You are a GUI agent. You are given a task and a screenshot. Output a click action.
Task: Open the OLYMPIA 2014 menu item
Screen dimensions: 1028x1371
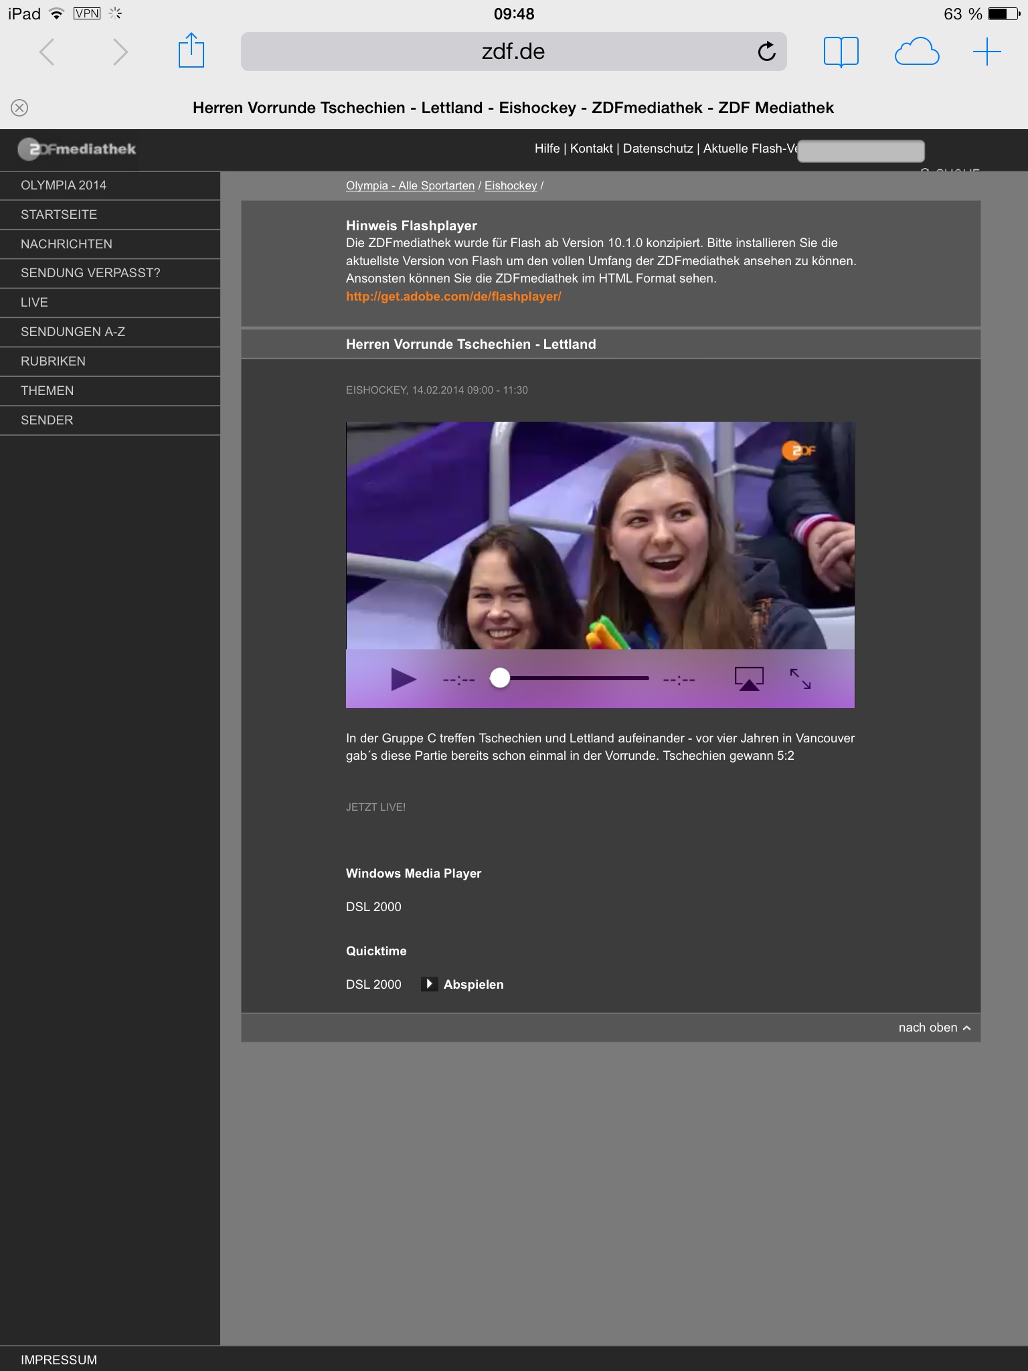[110, 185]
